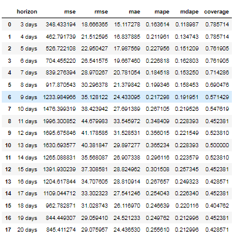The width and height of the screenshot is (236, 234).
Task: Click mse value 348.433194
Action: [60, 25]
